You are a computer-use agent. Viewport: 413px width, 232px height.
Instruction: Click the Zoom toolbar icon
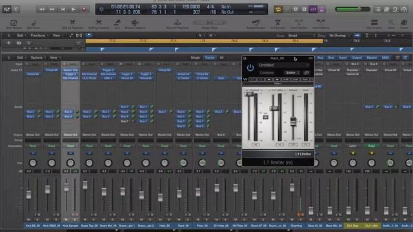click(x=391, y=24)
